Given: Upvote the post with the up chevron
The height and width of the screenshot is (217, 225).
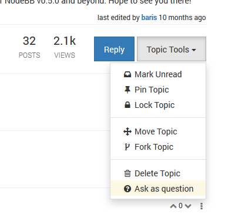Looking at the screenshot, I should point(173,206).
